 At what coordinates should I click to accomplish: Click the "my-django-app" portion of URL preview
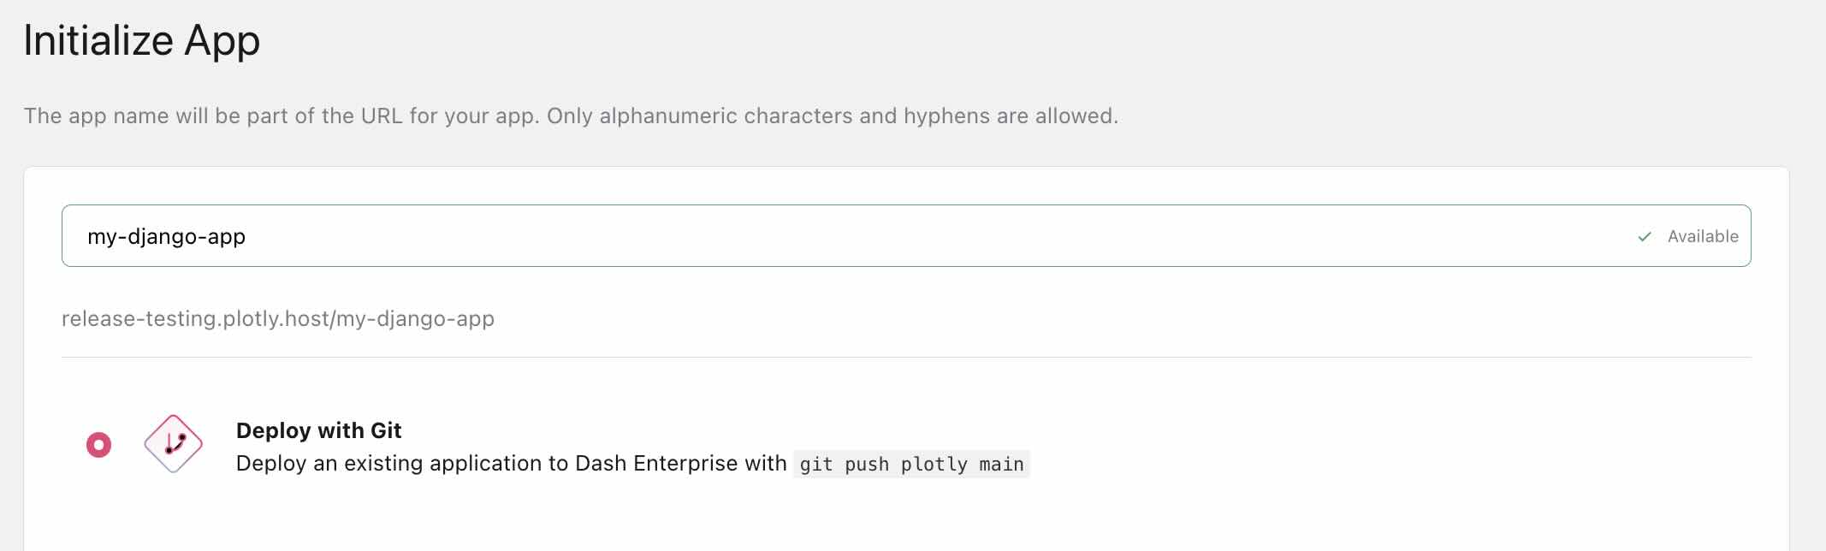coord(415,319)
